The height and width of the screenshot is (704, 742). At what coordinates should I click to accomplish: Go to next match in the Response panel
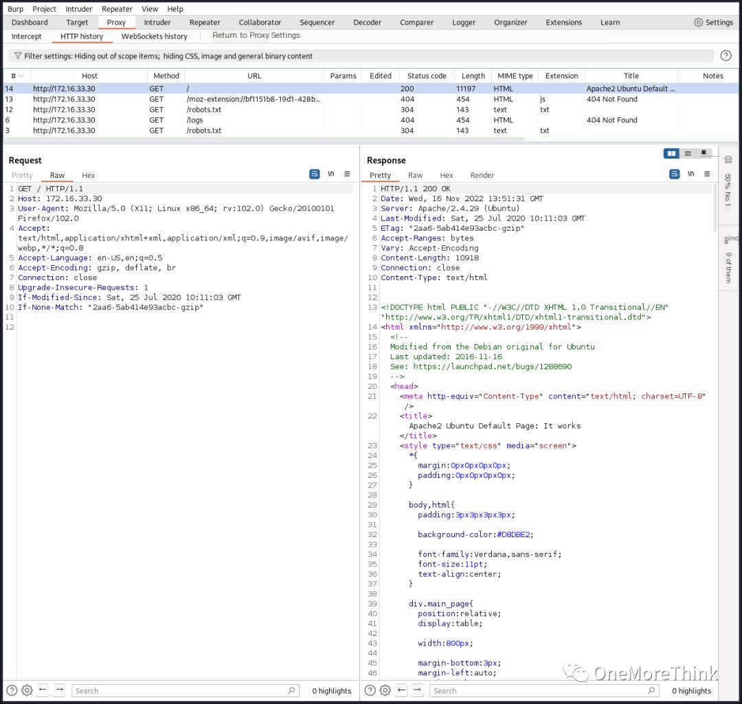[x=418, y=690]
